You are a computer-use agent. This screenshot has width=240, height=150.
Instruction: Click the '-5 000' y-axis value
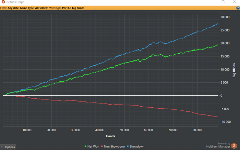coord(225,109)
